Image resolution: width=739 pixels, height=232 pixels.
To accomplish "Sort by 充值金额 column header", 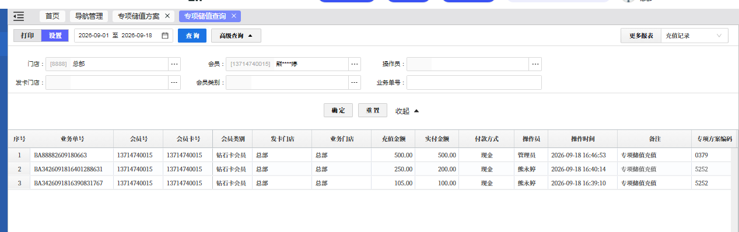I will (393, 139).
